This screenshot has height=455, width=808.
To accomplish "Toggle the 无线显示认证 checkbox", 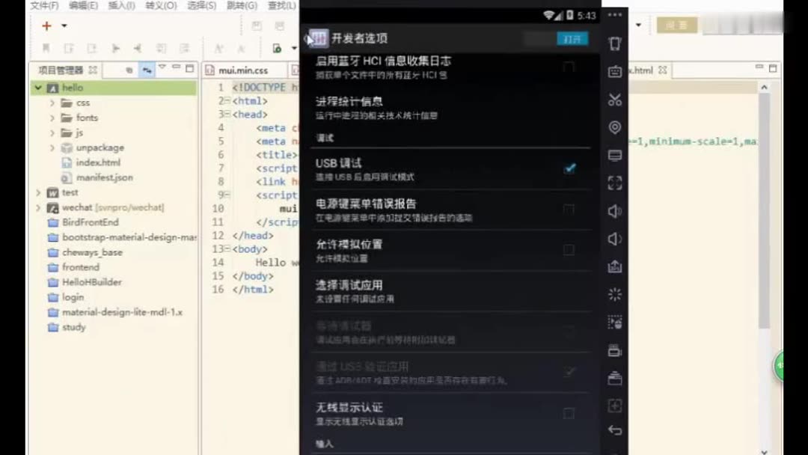I will pyautogui.click(x=571, y=412).
